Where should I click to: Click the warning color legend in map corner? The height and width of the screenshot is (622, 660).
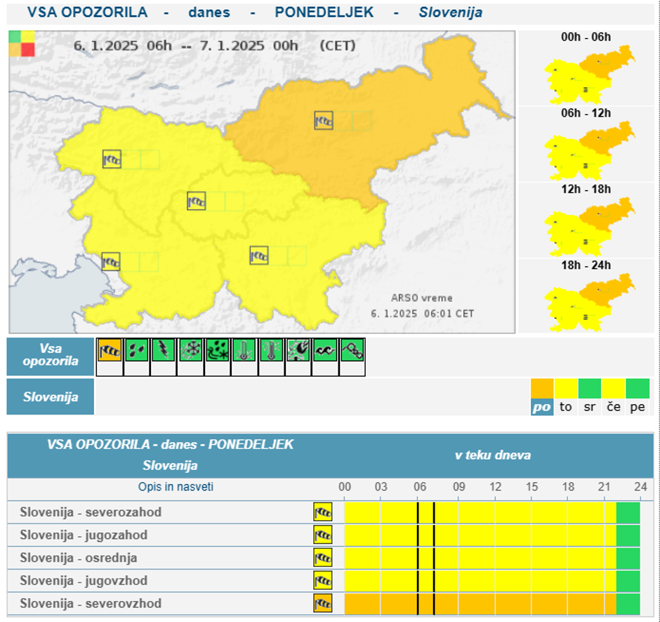point(22,44)
